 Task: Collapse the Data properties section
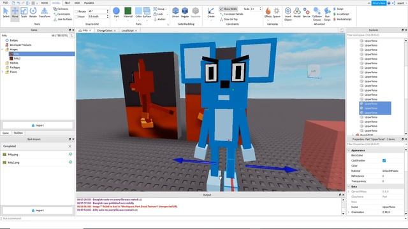point(349,186)
